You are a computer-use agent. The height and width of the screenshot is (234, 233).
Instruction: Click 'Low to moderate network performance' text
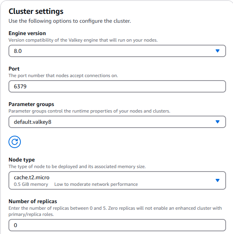click(x=96, y=184)
